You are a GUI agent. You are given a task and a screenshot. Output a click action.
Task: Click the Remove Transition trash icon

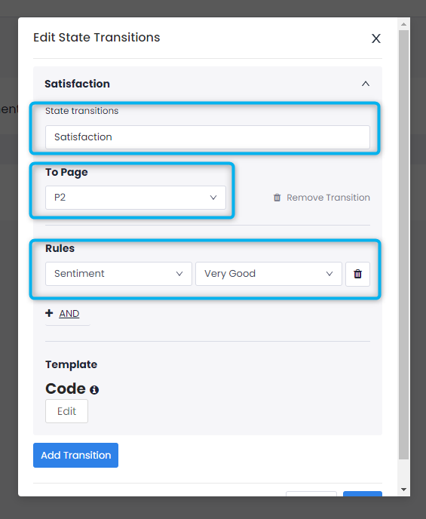click(277, 198)
